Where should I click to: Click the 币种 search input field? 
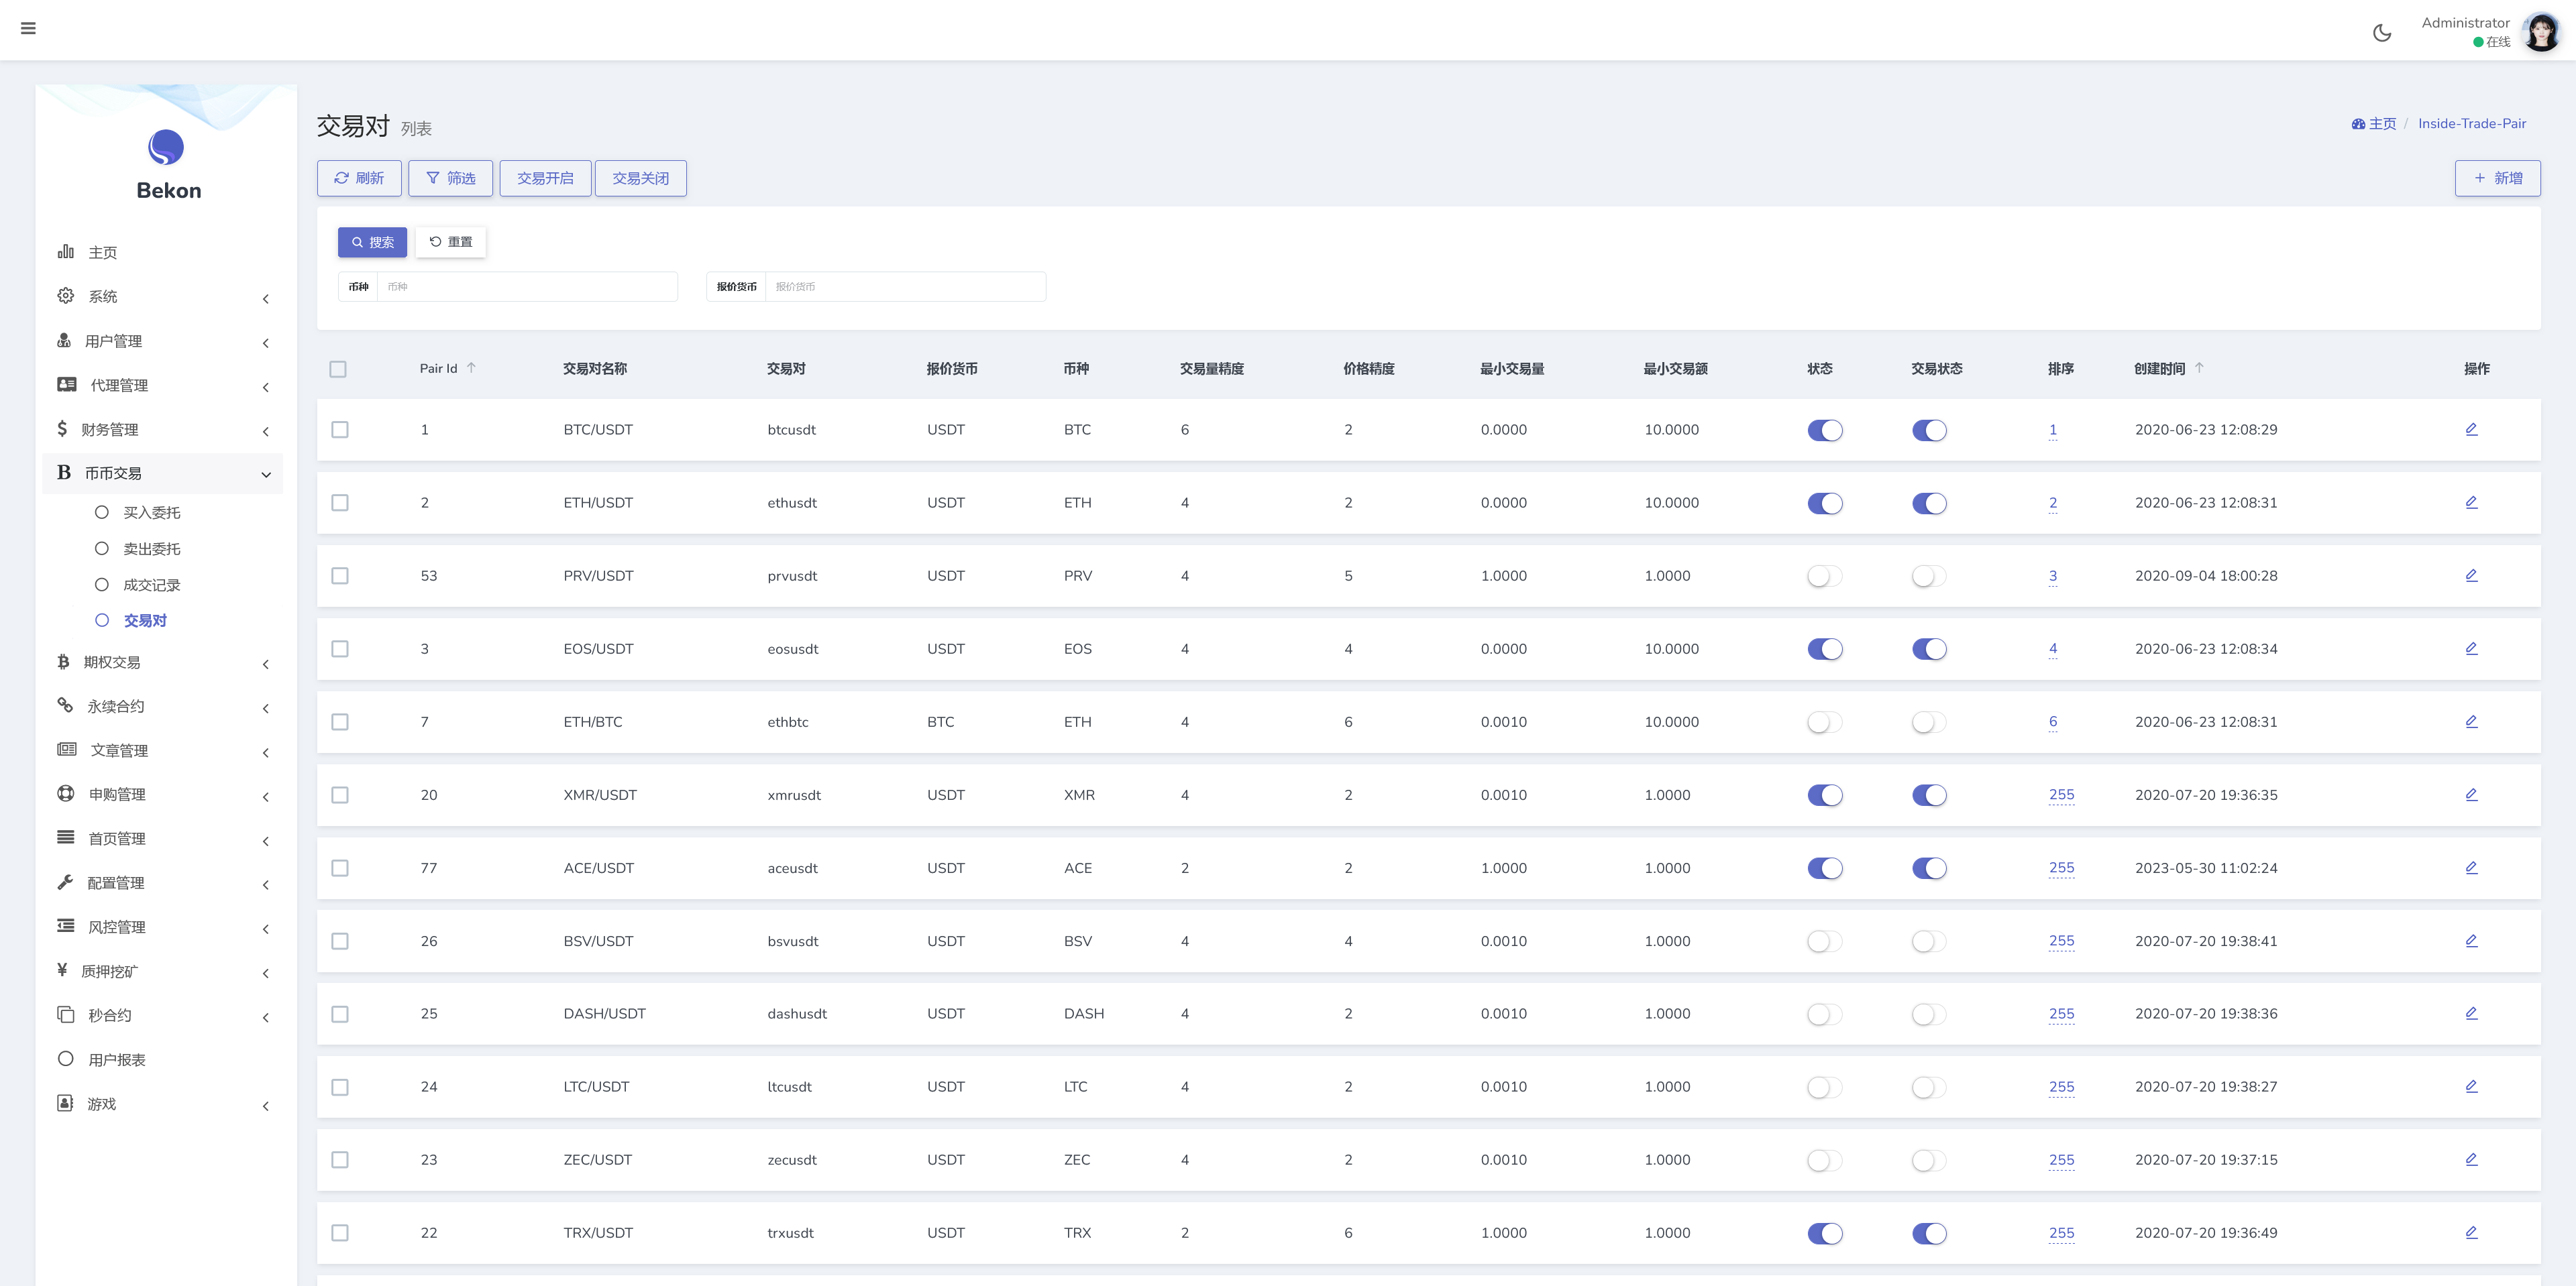coord(526,287)
